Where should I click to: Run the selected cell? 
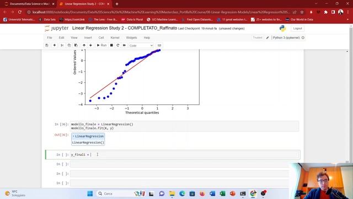coord(101,45)
